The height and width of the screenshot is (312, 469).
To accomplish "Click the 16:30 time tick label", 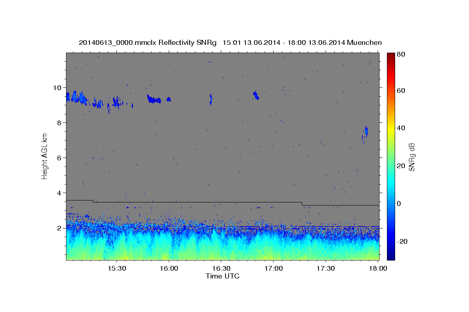I will click(x=221, y=269).
